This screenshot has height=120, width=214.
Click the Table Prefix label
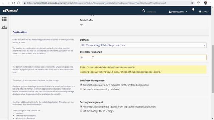86,20
